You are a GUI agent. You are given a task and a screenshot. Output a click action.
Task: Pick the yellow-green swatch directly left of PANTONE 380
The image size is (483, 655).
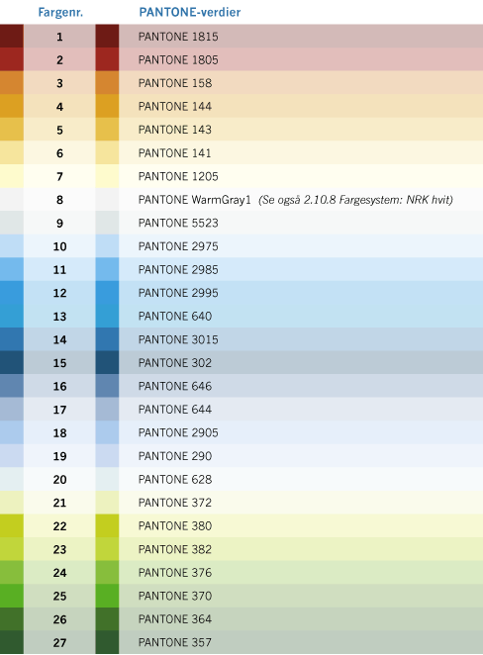point(107,526)
